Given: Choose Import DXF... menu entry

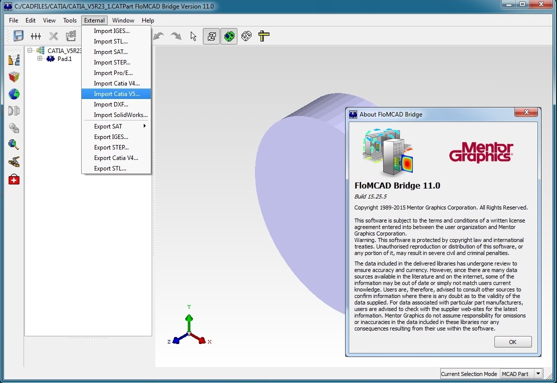Looking at the screenshot, I should pos(116,104).
